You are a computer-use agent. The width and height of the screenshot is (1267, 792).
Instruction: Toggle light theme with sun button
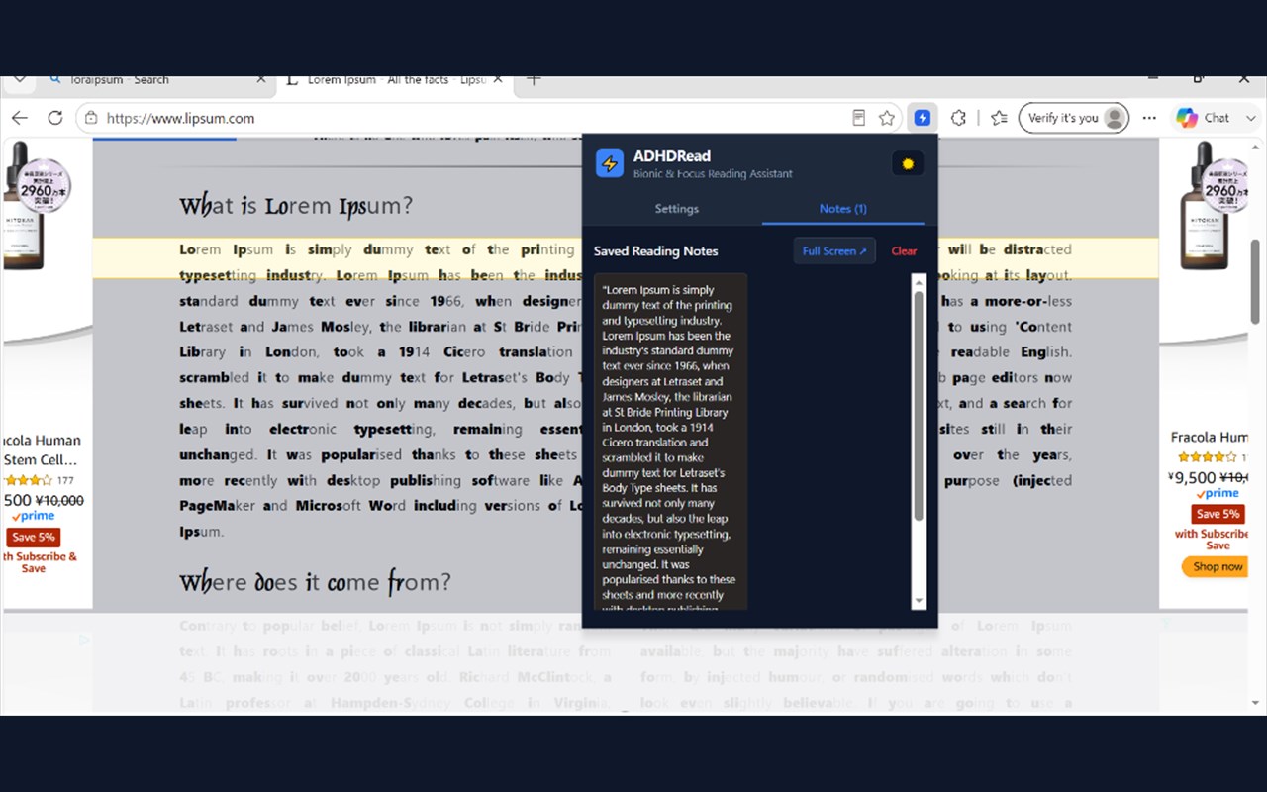(x=908, y=163)
